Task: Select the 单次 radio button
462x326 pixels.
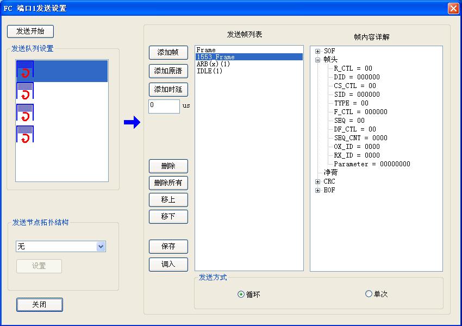Action: coord(369,294)
